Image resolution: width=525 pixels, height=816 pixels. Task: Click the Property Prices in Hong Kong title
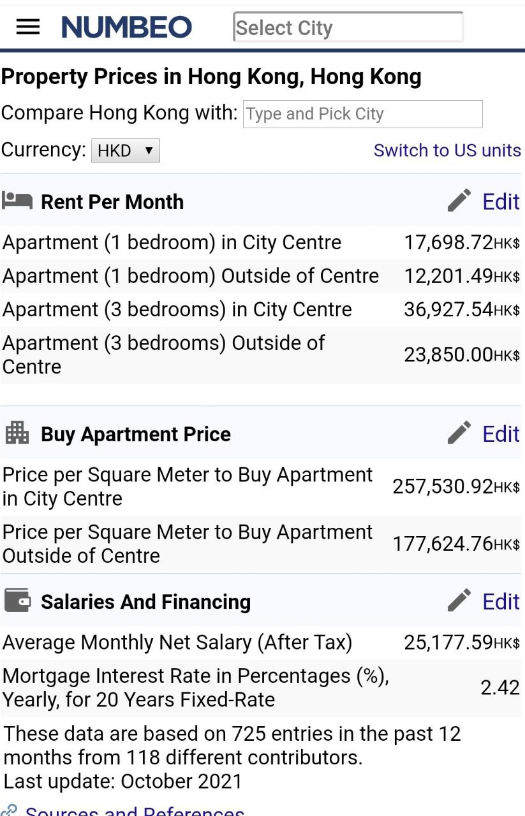(211, 77)
